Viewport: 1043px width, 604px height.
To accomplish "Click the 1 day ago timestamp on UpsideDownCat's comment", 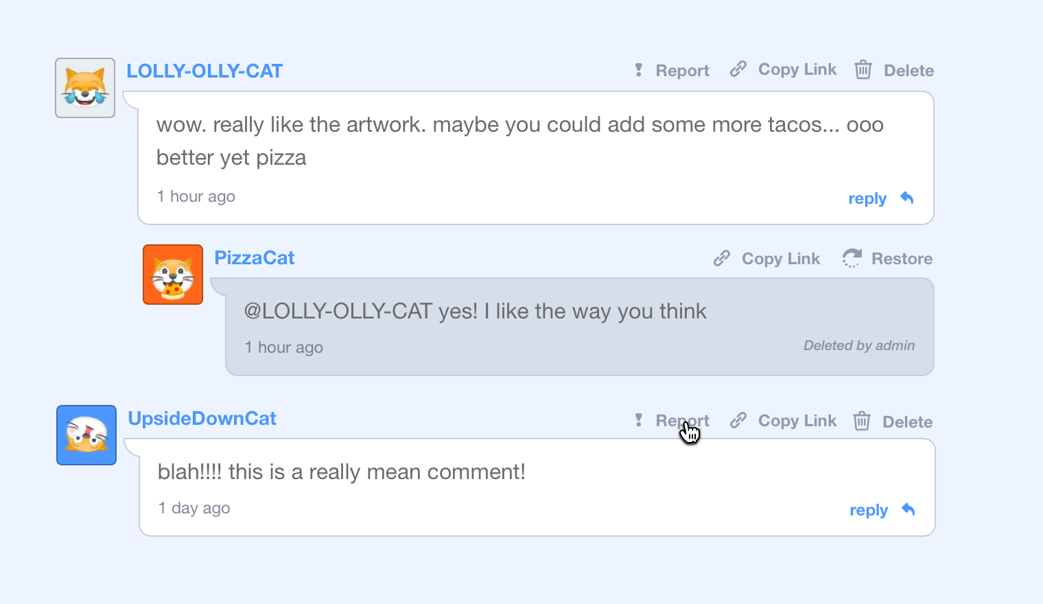I will click(194, 508).
